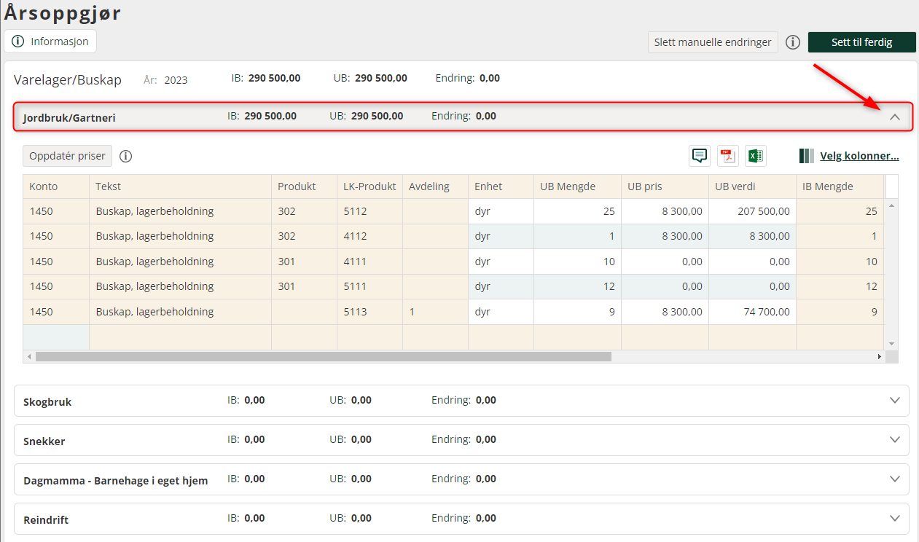The image size is (919, 542).
Task: Click UB Mengde cell in LK-Produkt 5113 row
Action: pos(577,312)
